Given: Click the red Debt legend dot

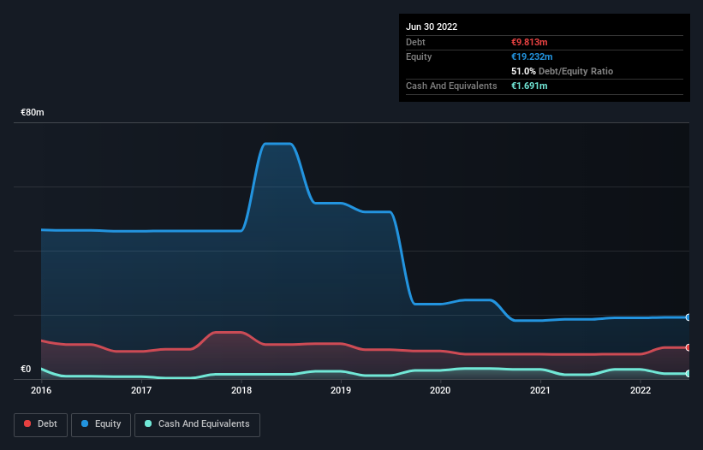Looking at the screenshot, I should tap(27, 423).
